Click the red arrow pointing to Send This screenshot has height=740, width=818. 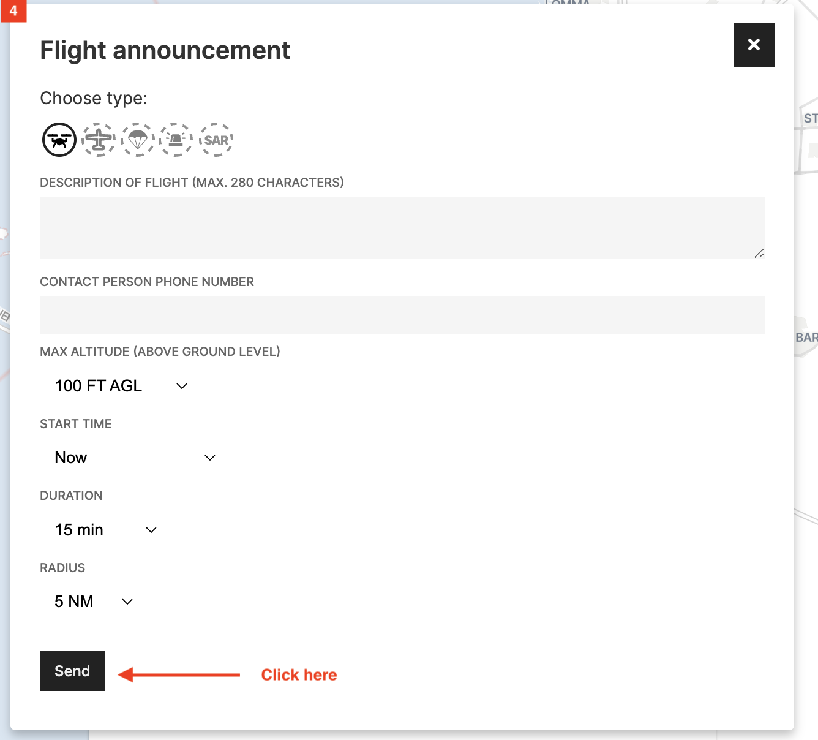179,674
